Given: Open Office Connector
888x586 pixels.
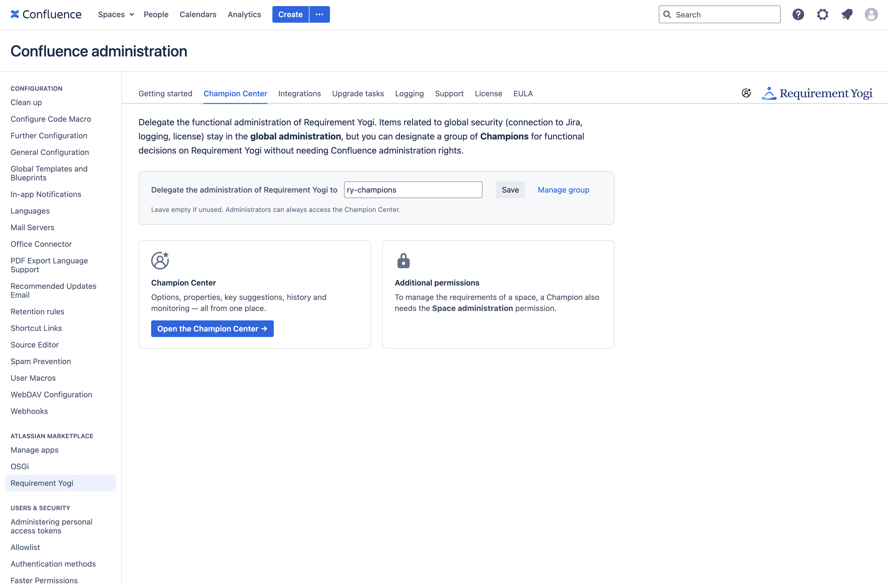Looking at the screenshot, I should tap(41, 244).
